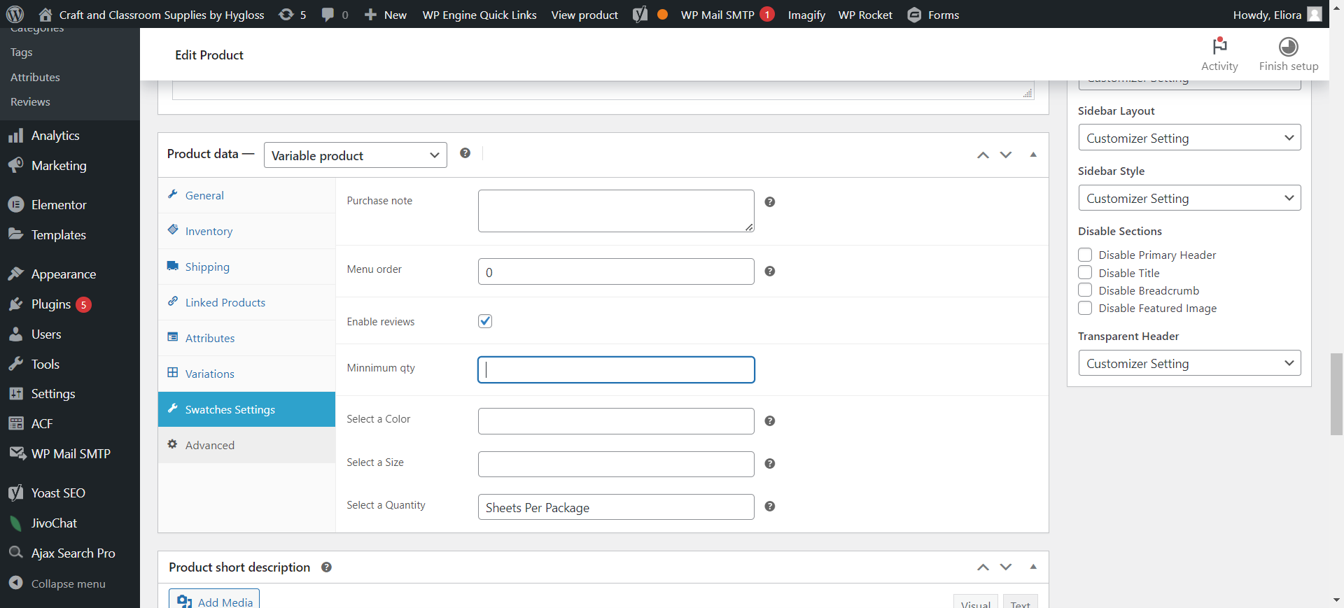Click the Tools wrench icon
This screenshot has width=1344, height=608.
coord(15,364)
